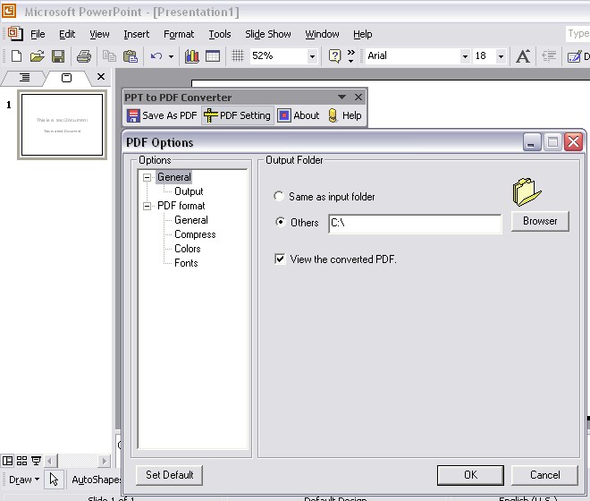Image resolution: width=590 pixels, height=501 pixels.
Task: Switch to Slide Sorter view icon
Action: (21, 461)
